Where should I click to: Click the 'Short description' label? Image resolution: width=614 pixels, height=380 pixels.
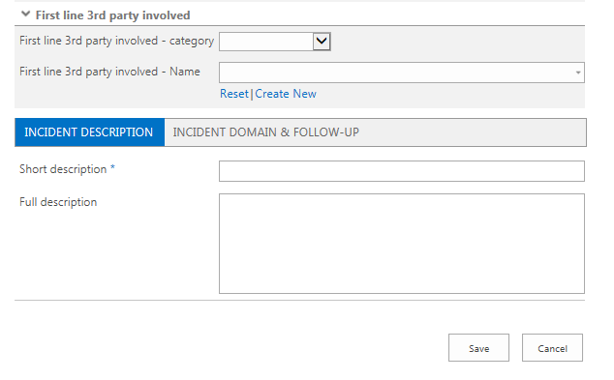point(63,169)
